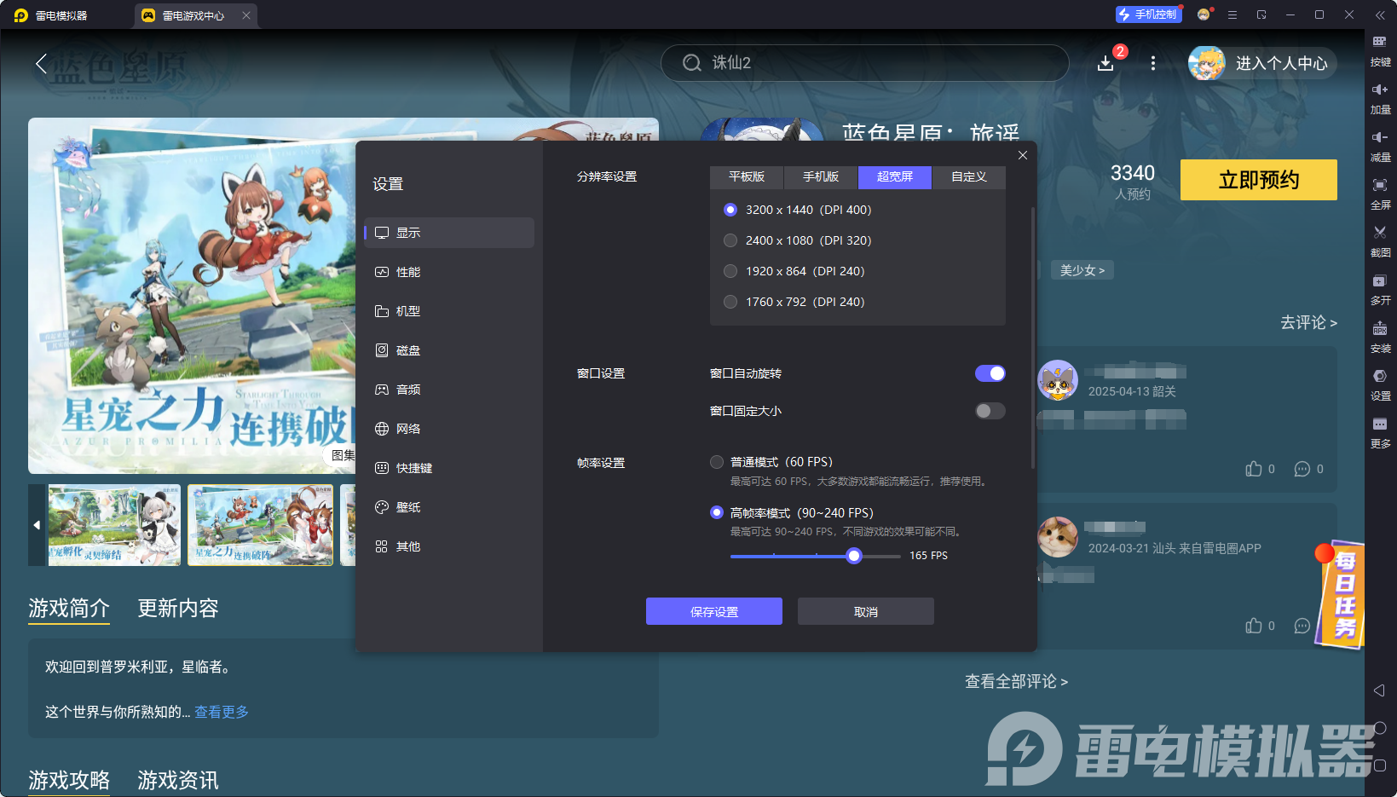
Task: Switch to the 更新内容 tab
Action: pos(178,608)
